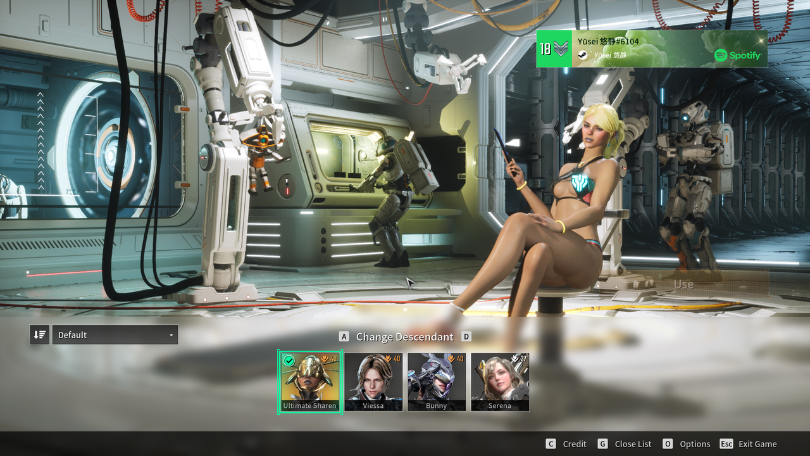Click the Spotify logo in the player banner
The image size is (810, 456).
[738, 56]
